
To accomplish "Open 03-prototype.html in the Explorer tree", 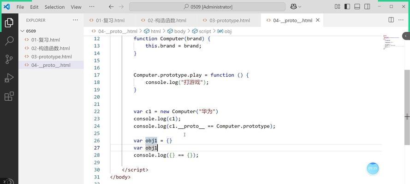I will (x=51, y=57).
